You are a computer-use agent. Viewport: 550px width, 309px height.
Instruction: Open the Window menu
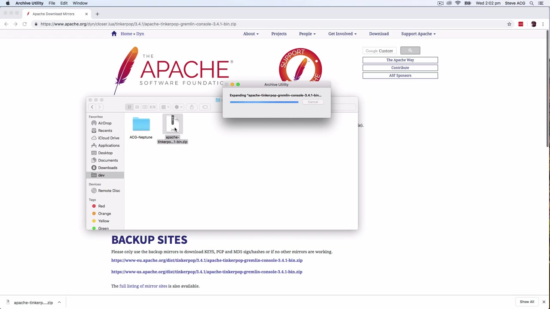coord(80,3)
